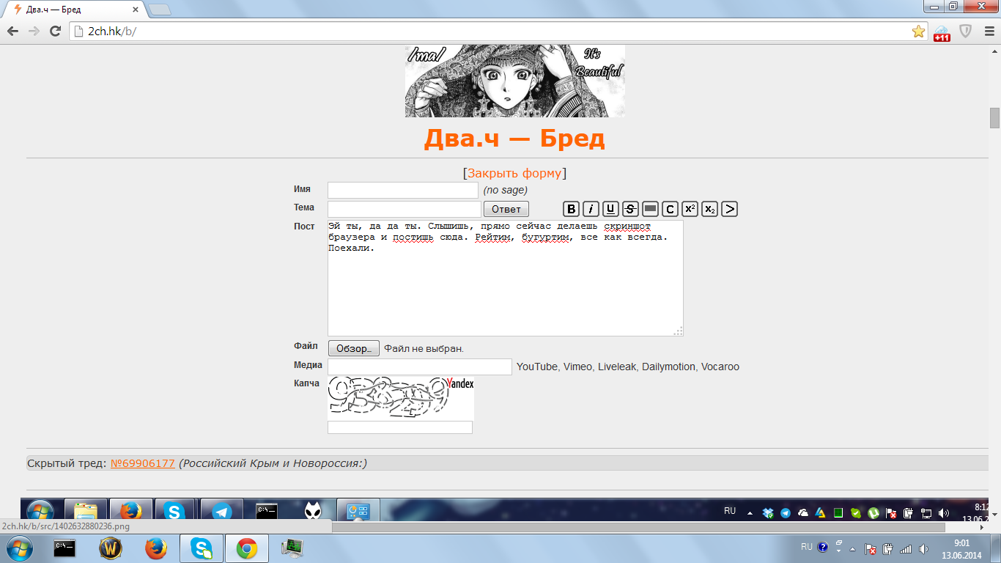Viewport: 1001px width, 563px height.
Task: Open Action Center flag with red X
Action: (871, 548)
